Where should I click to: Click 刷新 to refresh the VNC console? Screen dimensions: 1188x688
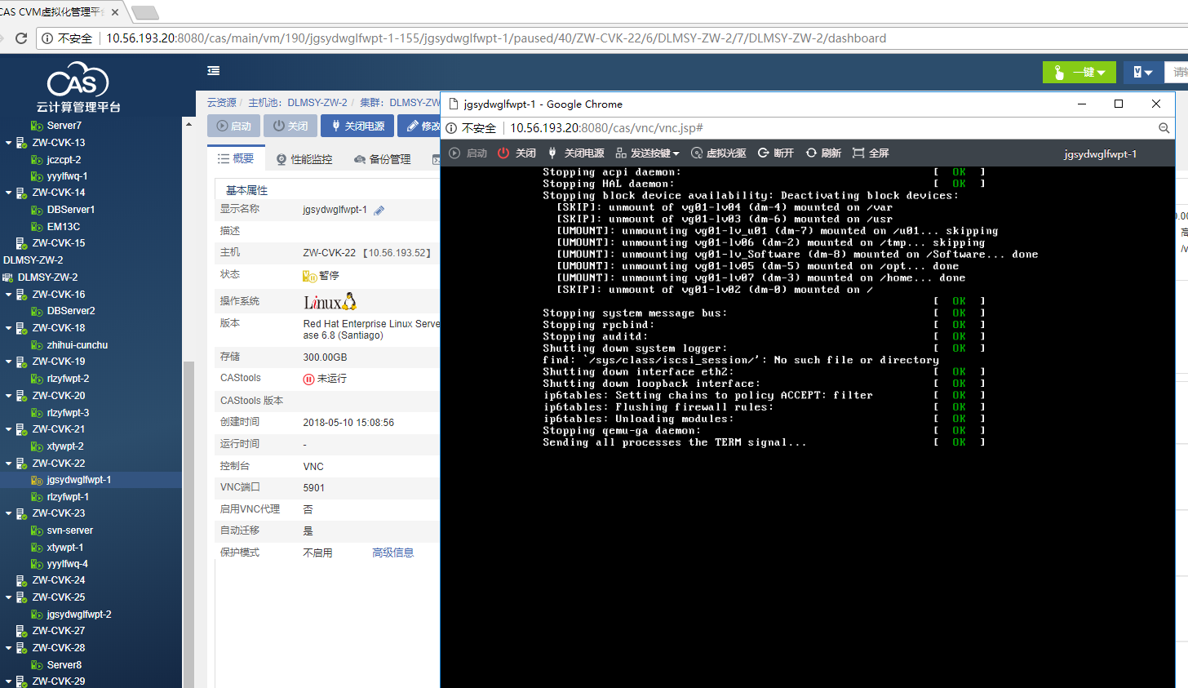[x=823, y=153]
